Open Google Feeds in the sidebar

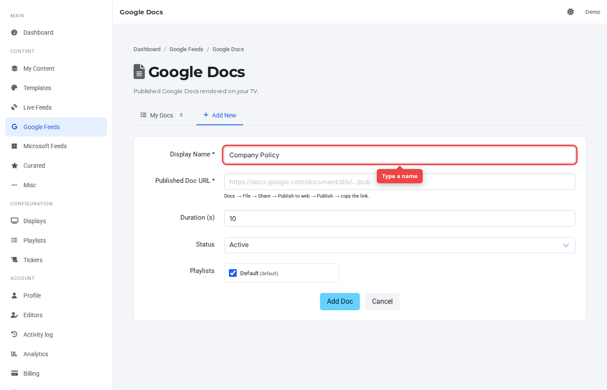point(56,127)
